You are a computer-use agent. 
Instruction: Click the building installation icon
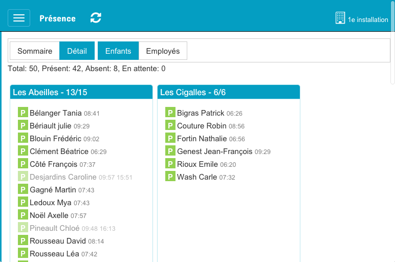click(x=340, y=18)
